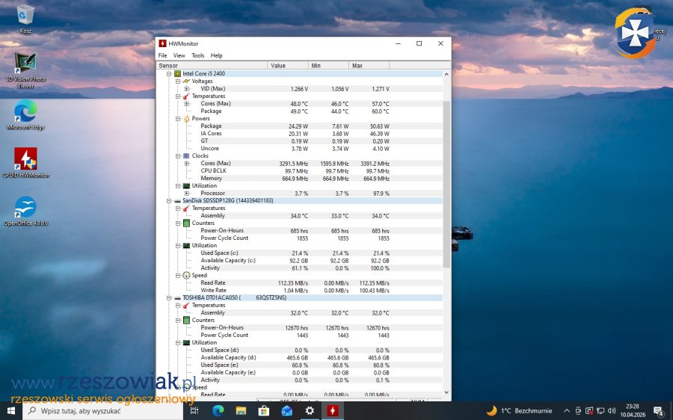Collapse the SanDisk SDSSDP128G drive node

[169, 201]
